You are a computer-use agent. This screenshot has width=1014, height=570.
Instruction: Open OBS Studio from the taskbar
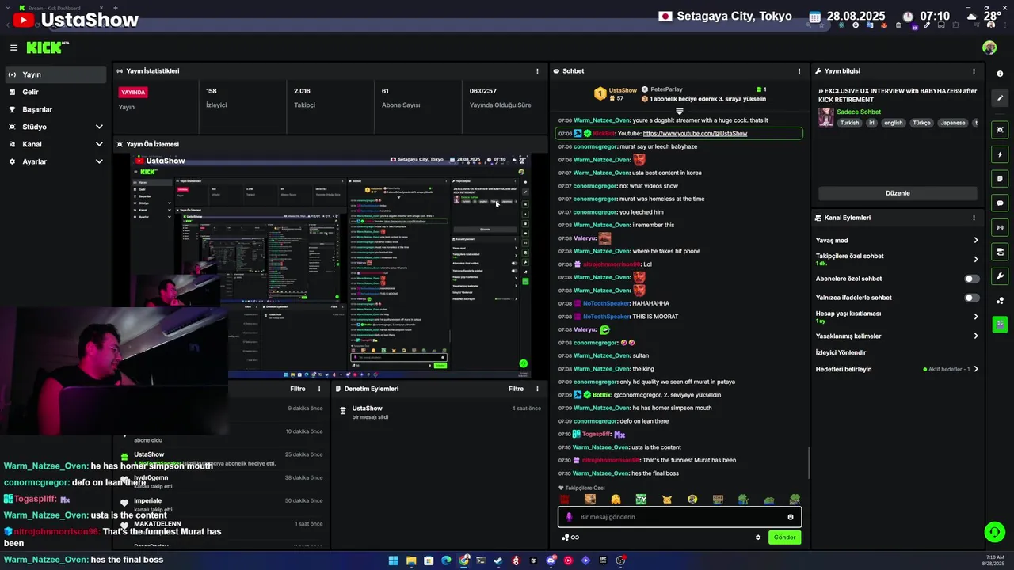tap(621, 560)
